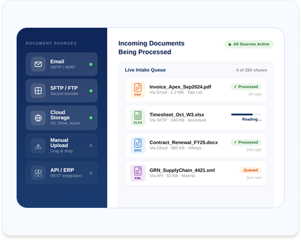Viewport: 301px width, 240px height.
Task: Open the API / ERP REST integration source
Action: [x=62, y=173]
